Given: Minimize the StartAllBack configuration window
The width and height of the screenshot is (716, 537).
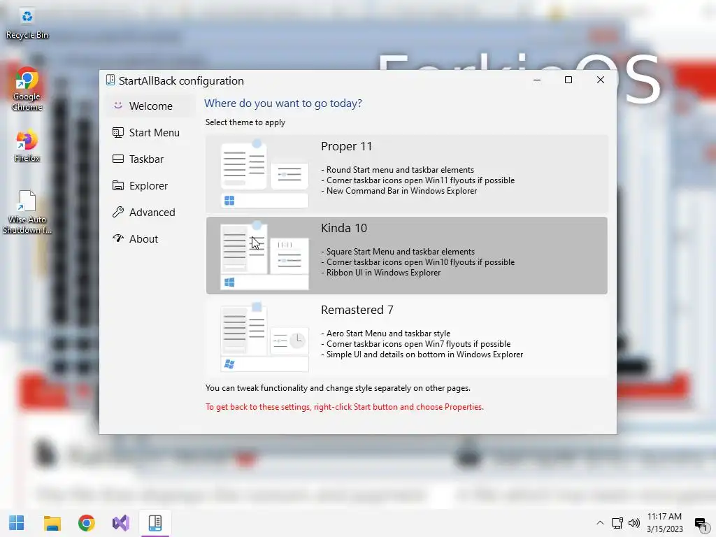Looking at the screenshot, I should click(537, 80).
